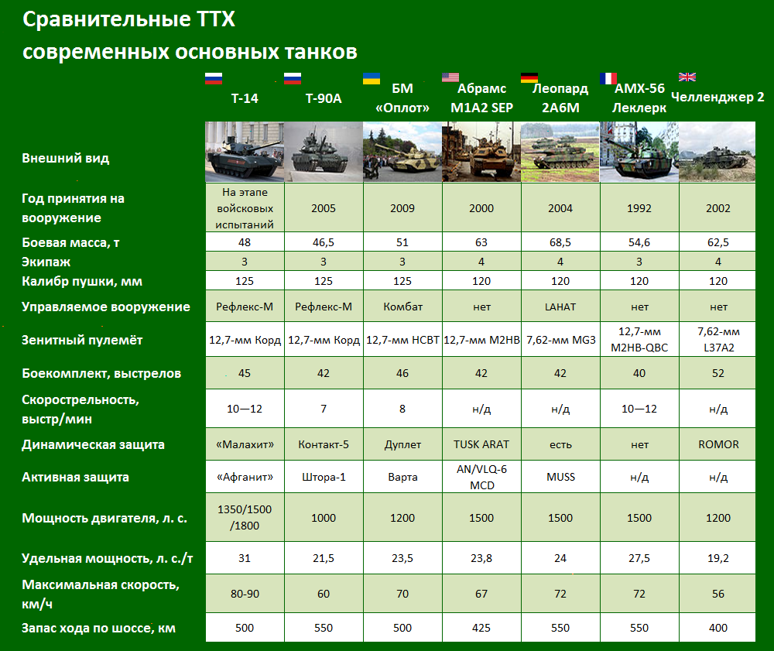Click the Russian flag above T-90A
774x651 pixels.
click(293, 78)
